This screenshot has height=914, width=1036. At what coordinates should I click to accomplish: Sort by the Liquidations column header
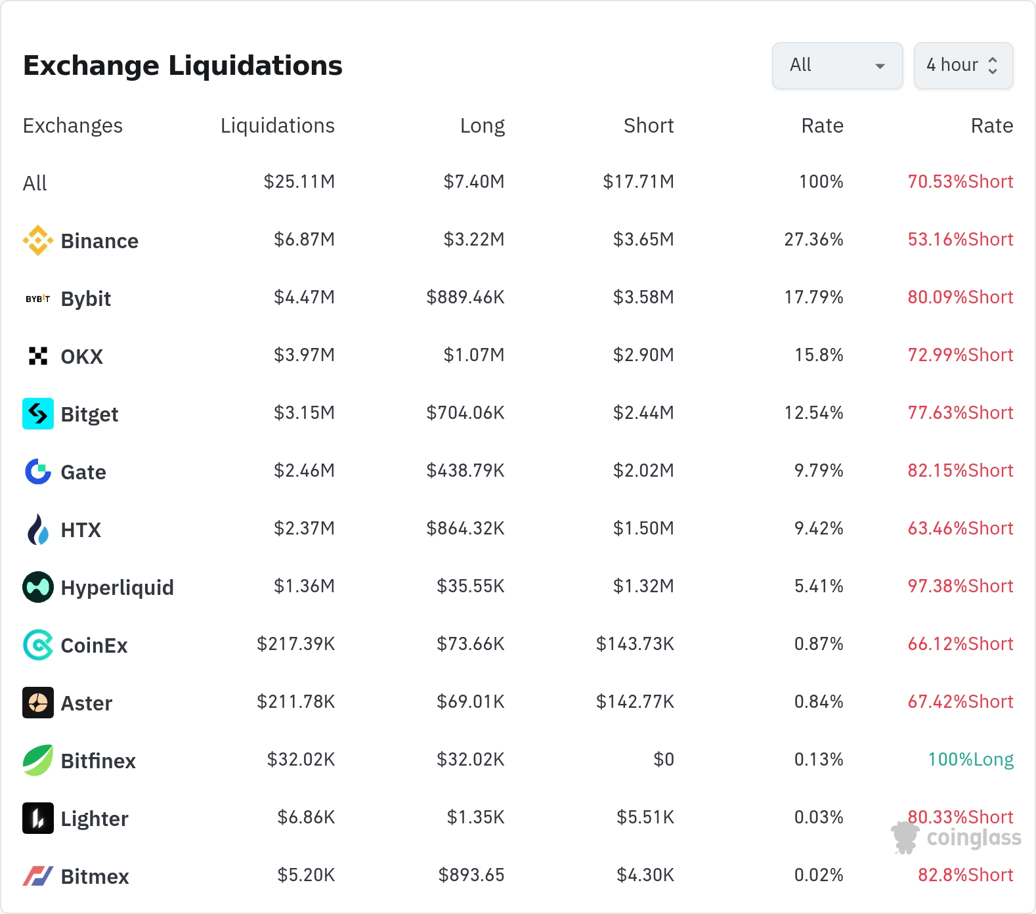[277, 125]
